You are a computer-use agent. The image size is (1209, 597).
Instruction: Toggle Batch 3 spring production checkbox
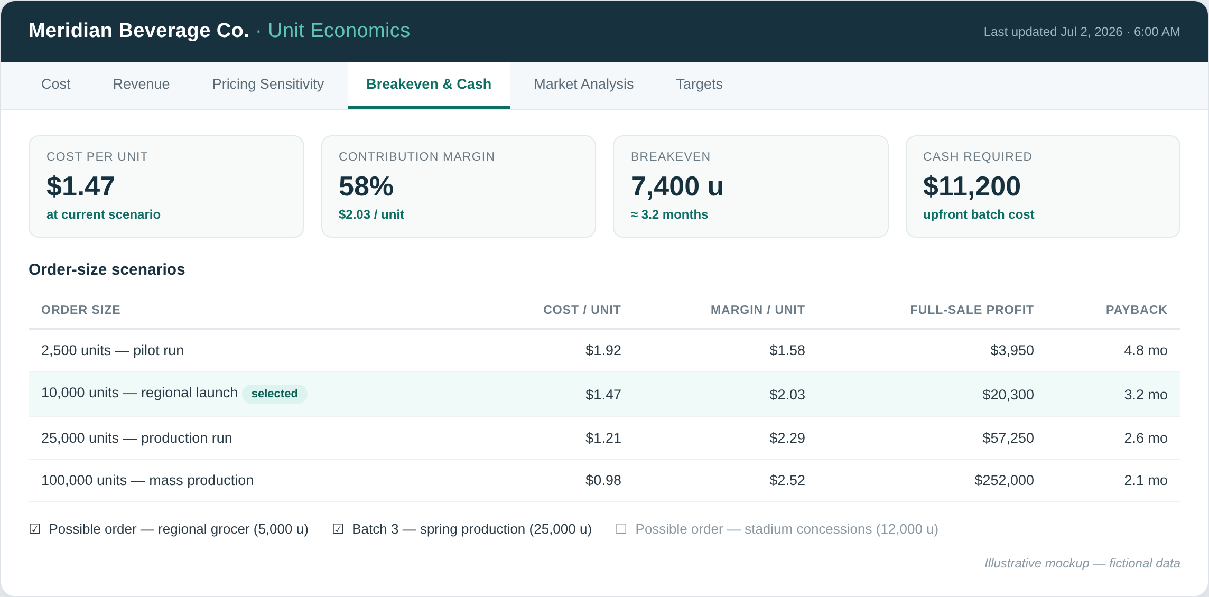[338, 529]
